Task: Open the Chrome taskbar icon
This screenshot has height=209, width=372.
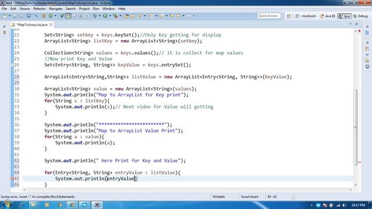Action: click(x=72, y=205)
